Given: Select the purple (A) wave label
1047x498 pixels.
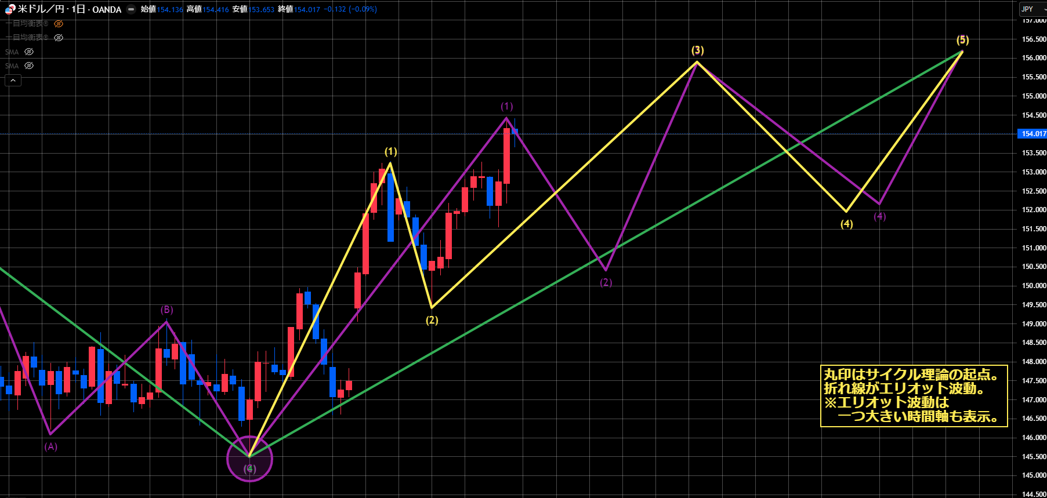Looking at the screenshot, I should tap(51, 446).
